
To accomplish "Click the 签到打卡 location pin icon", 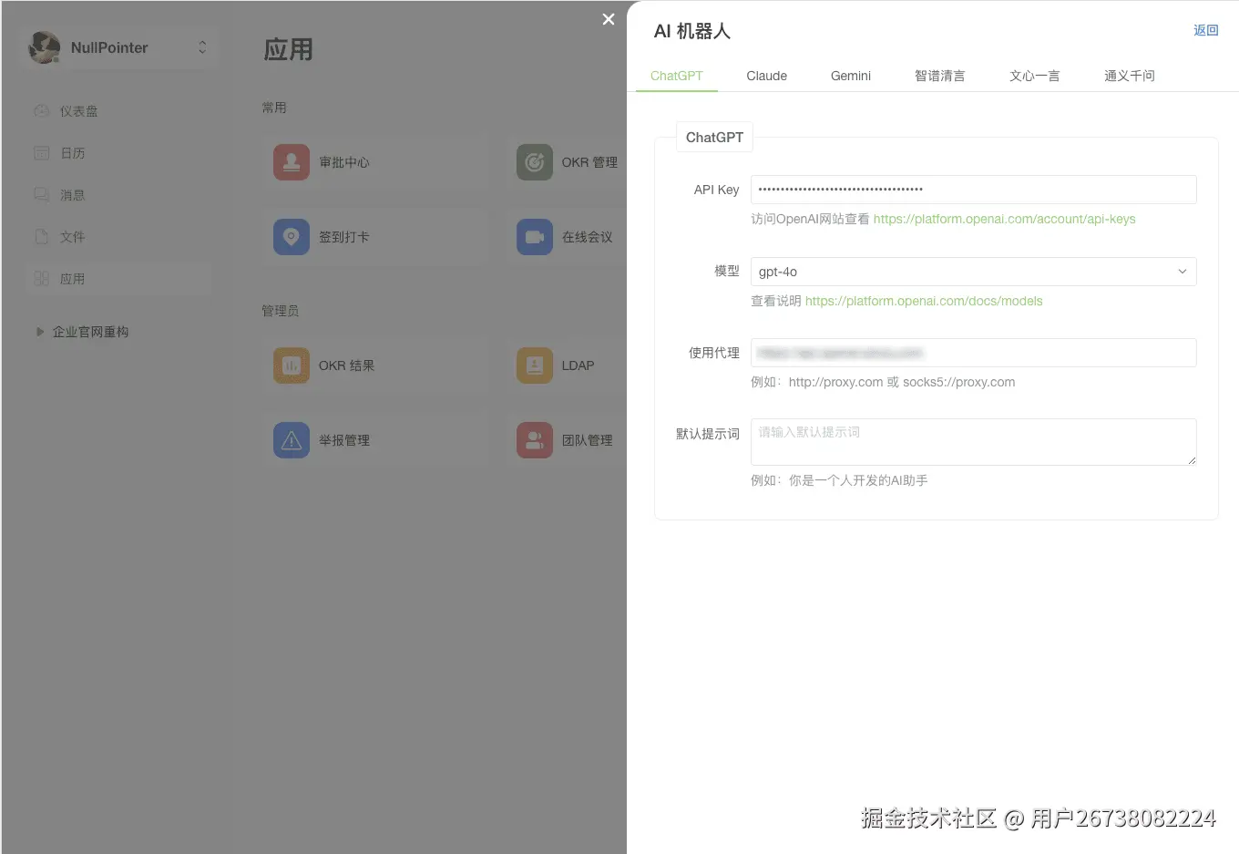I will pos(292,237).
